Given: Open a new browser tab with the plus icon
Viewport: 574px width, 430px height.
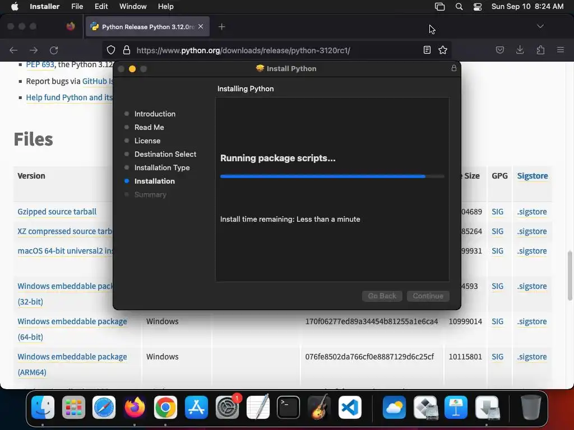Looking at the screenshot, I should [x=221, y=27].
